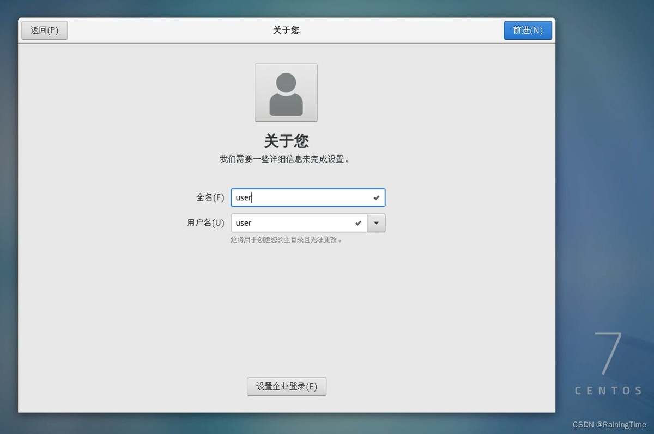
Task: Click the checkmark in username field
Action: tap(358, 223)
